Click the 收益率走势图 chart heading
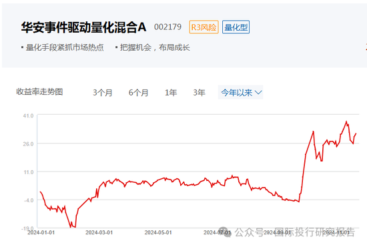 pyautogui.click(x=39, y=91)
